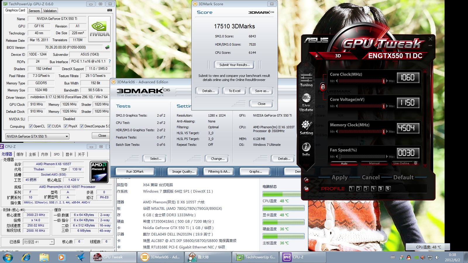The image size is (468, 263).
Task: Click the red arrow icon above the monitor icon
Action: click(306, 180)
